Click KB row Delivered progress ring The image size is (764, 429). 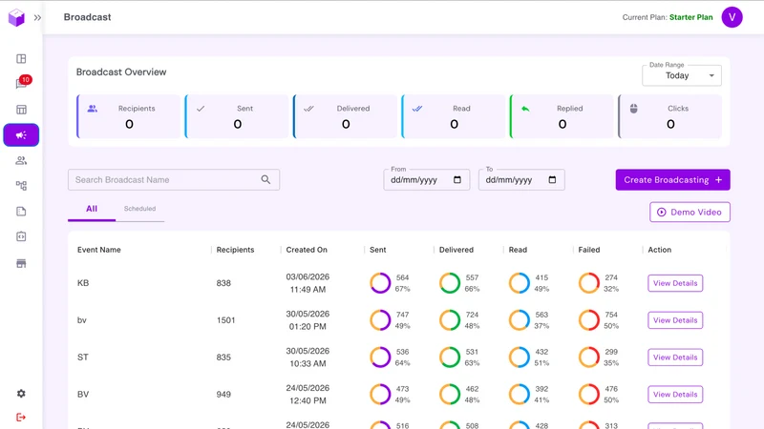coord(450,283)
